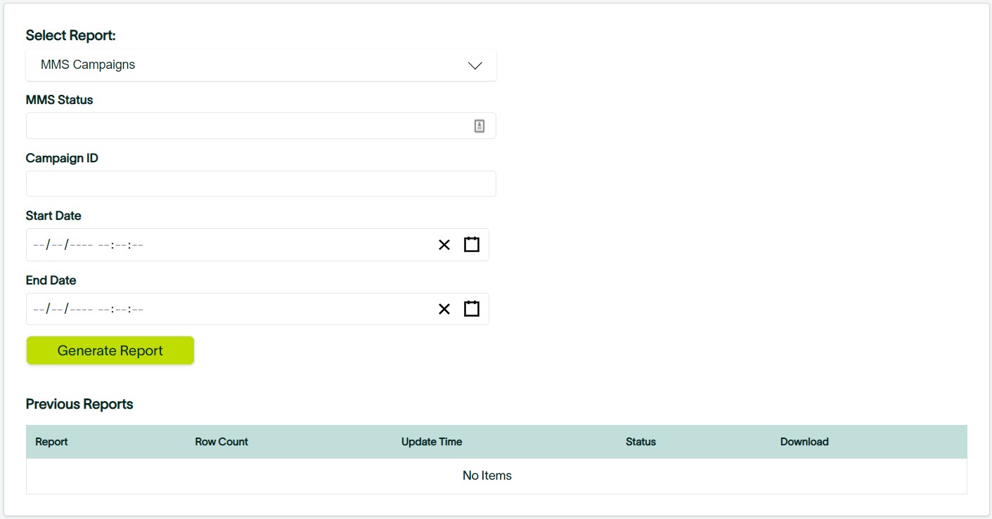This screenshot has height=519, width=992.
Task: Click the MMS Status field label
Action: (60, 100)
